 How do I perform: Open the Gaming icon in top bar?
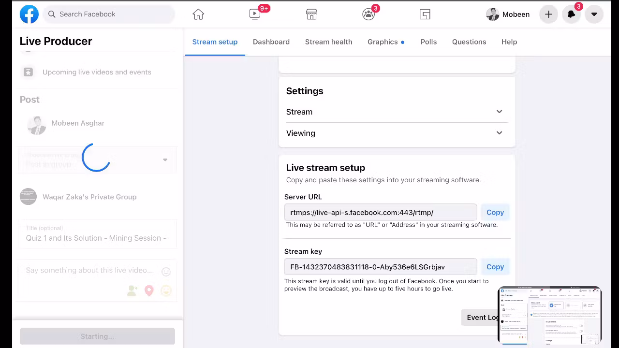425,14
